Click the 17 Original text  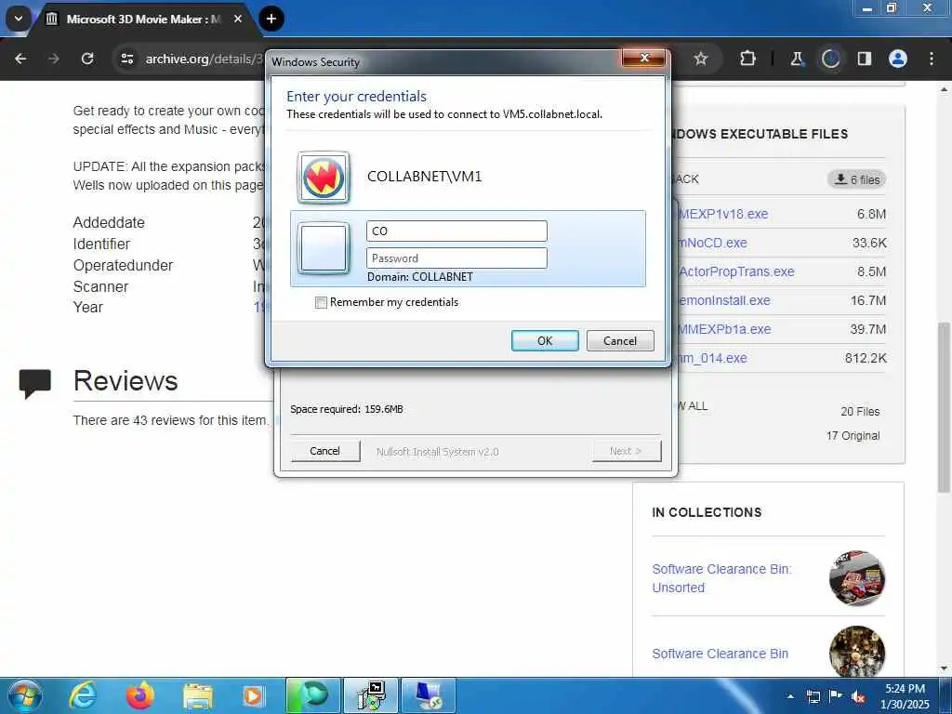853,436
